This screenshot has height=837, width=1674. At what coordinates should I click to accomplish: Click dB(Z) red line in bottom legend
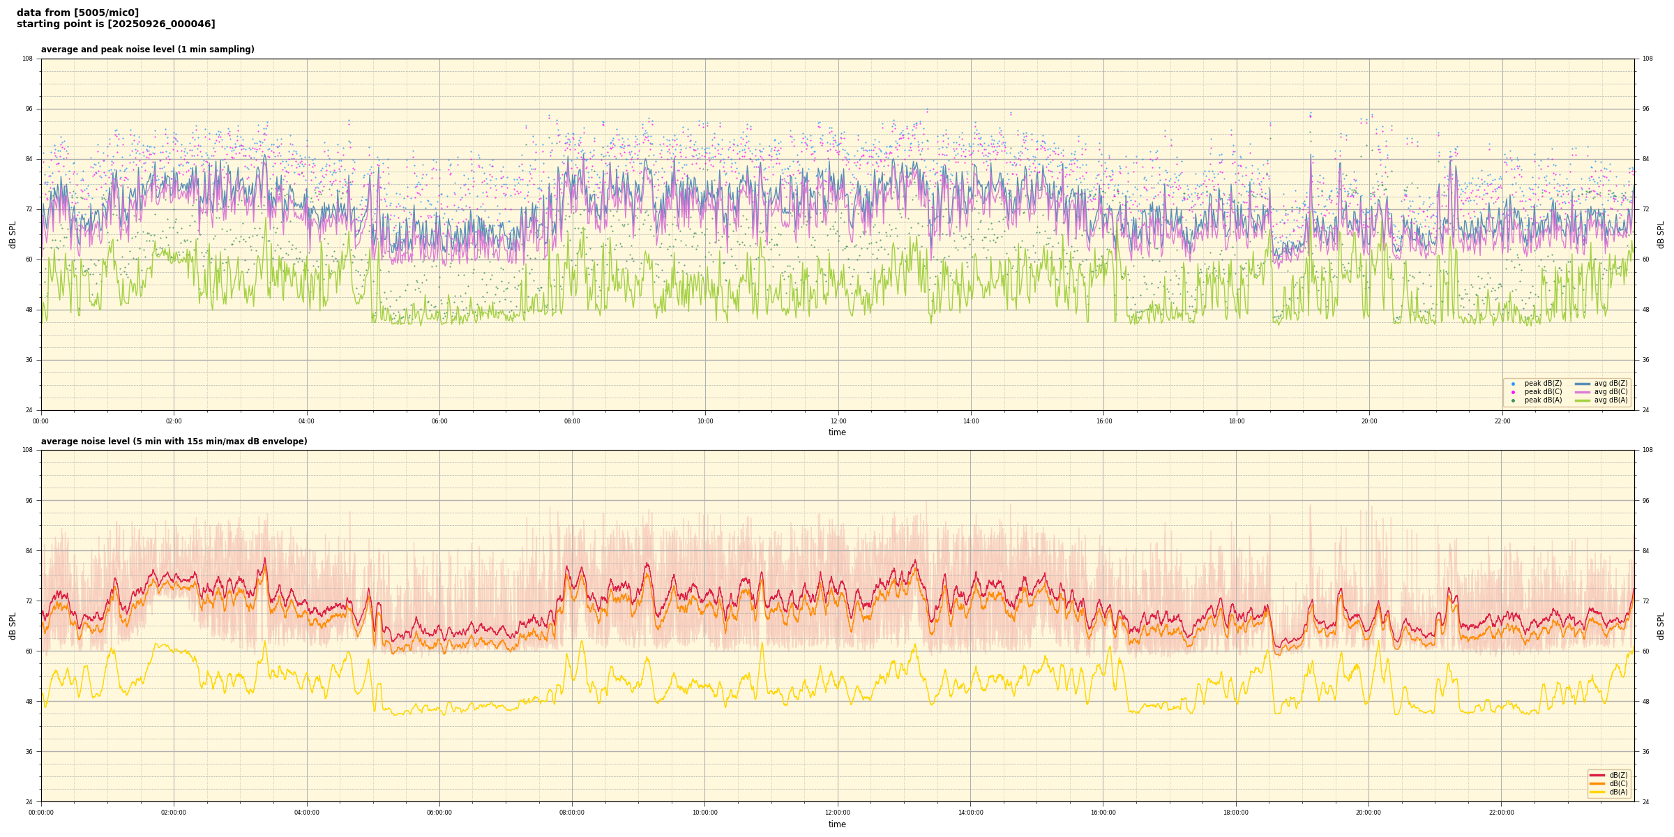tap(1597, 775)
